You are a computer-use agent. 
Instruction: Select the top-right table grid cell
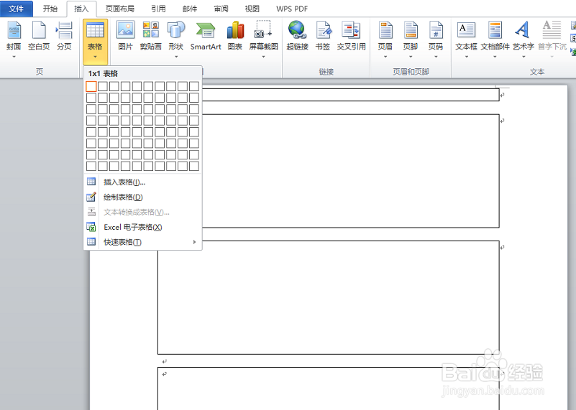194,86
